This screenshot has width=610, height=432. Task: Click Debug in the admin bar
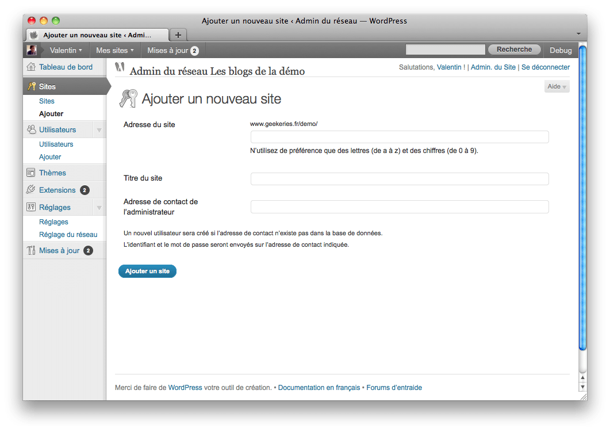coord(561,50)
